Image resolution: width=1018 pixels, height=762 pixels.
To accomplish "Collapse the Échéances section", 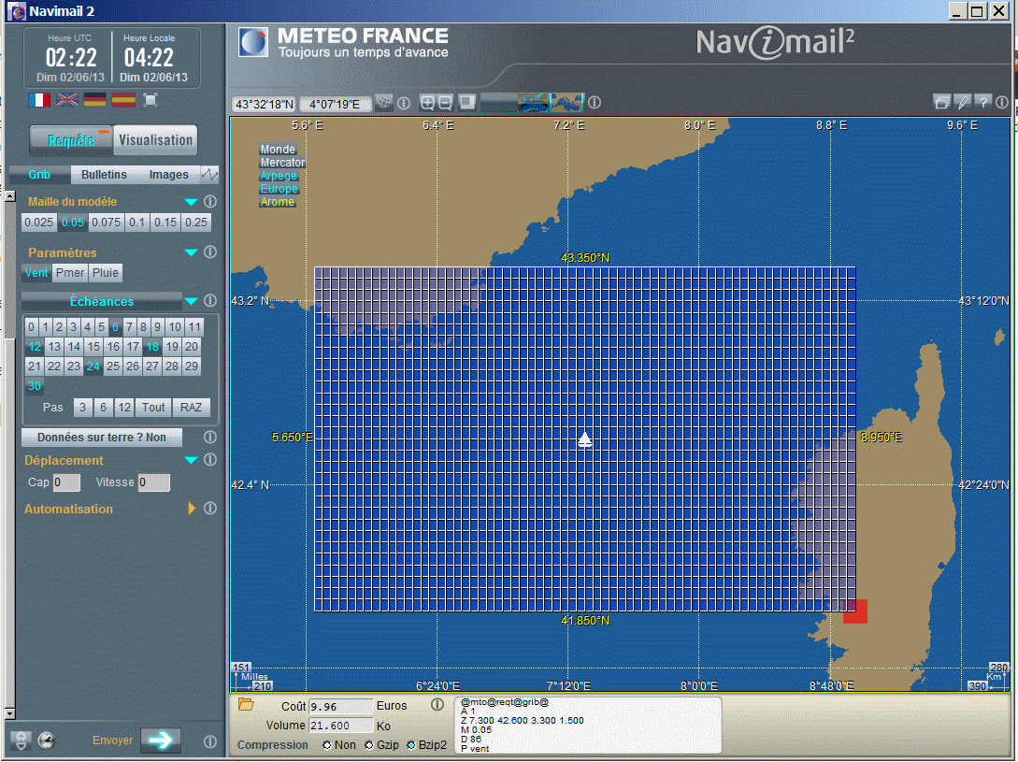I will click(191, 301).
